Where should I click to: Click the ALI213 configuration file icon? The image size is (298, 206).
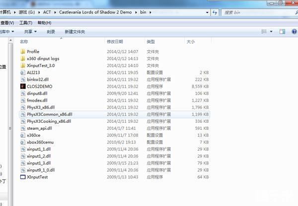coord(23,72)
